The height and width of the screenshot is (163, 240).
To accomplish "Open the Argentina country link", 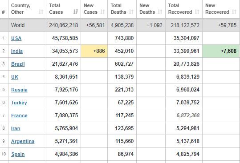I will (23, 141).
